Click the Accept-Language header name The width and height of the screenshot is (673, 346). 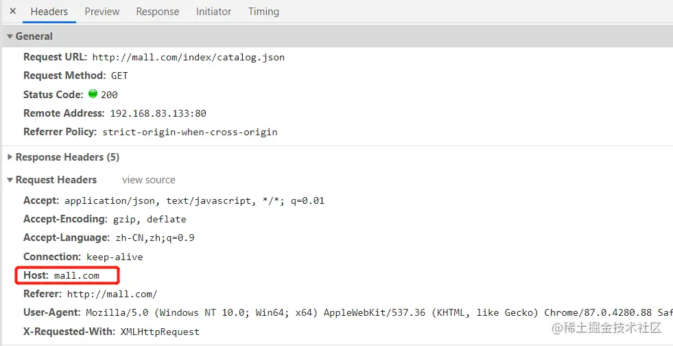pyautogui.click(x=67, y=238)
